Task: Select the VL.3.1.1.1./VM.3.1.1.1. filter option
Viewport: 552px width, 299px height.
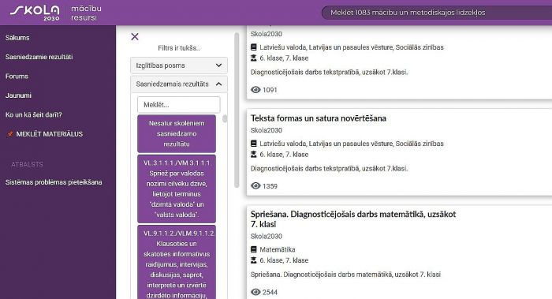Action: point(177,189)
